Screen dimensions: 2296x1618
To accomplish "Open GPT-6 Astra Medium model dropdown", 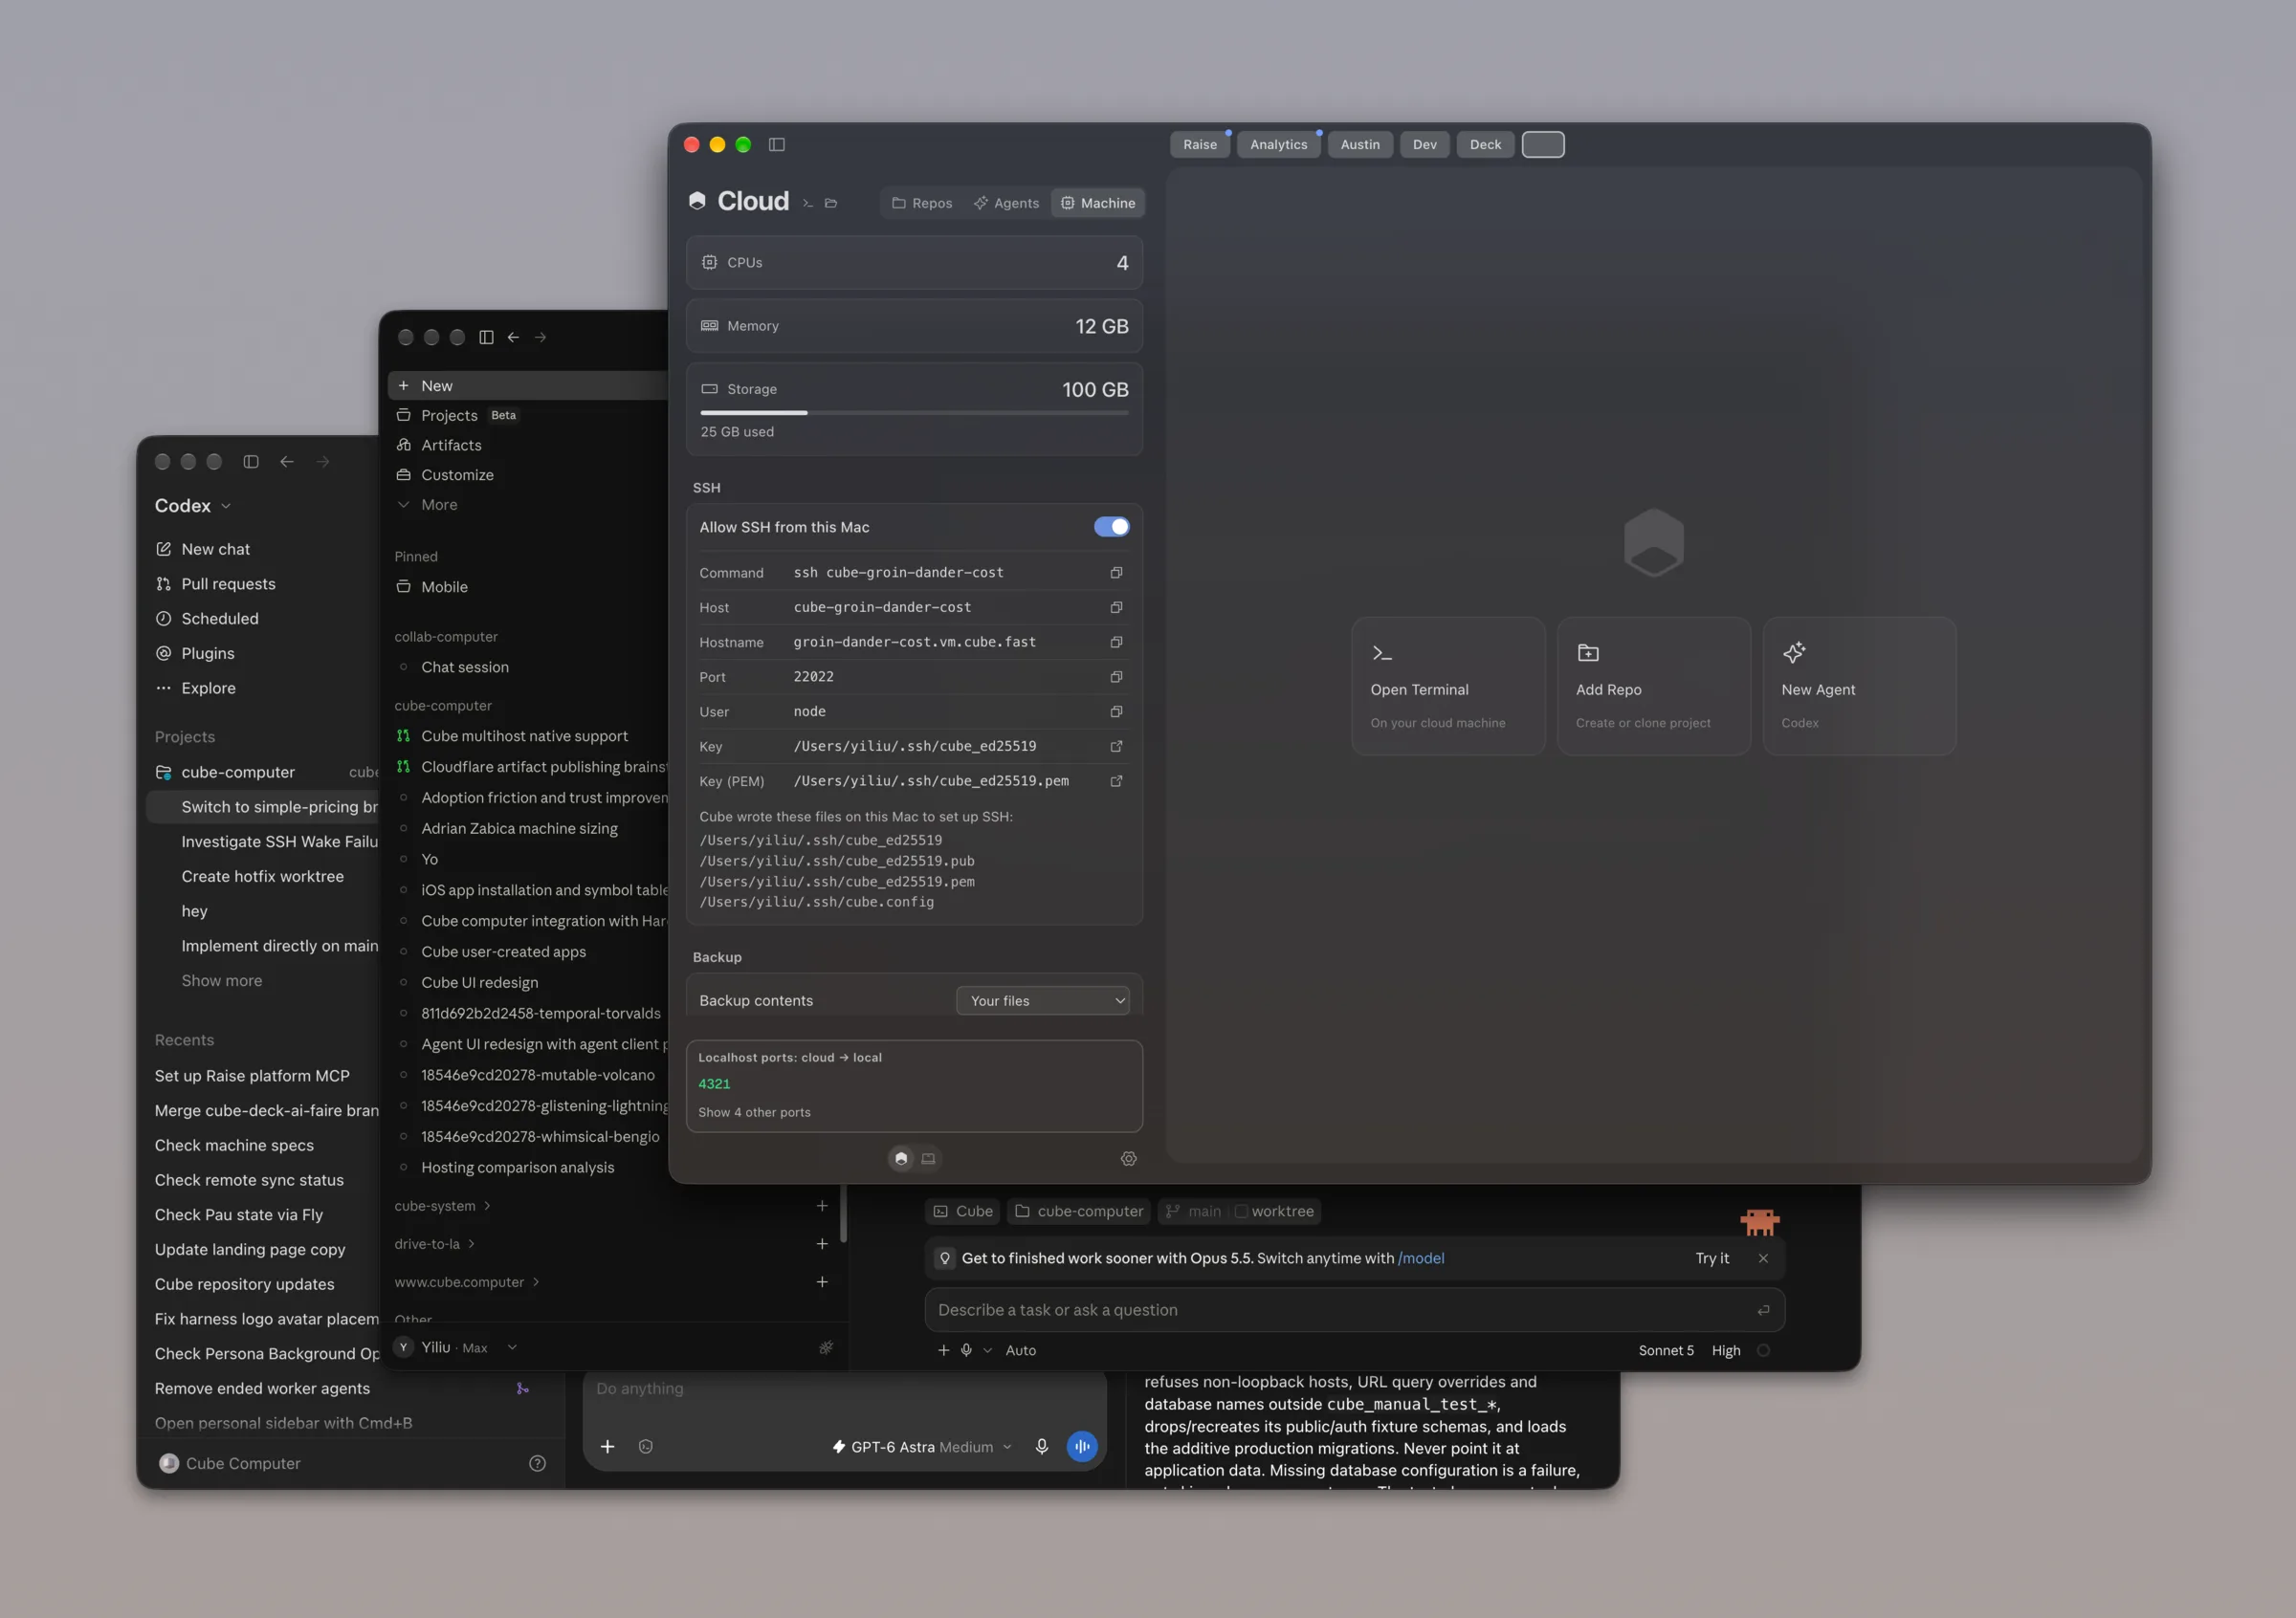I will click(x=922, y=1447).
